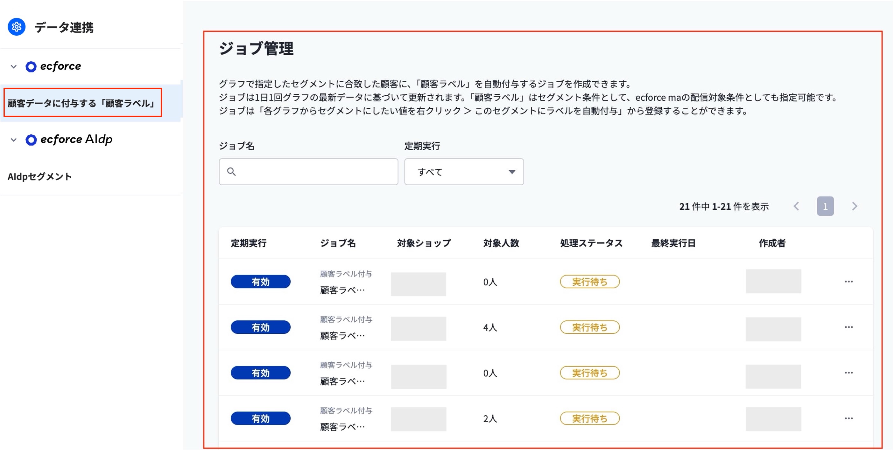Collapse the ecforce section chevron

click(x=14, y=66)
